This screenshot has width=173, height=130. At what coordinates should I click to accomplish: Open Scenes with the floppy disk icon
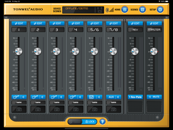tap(142, 9)
